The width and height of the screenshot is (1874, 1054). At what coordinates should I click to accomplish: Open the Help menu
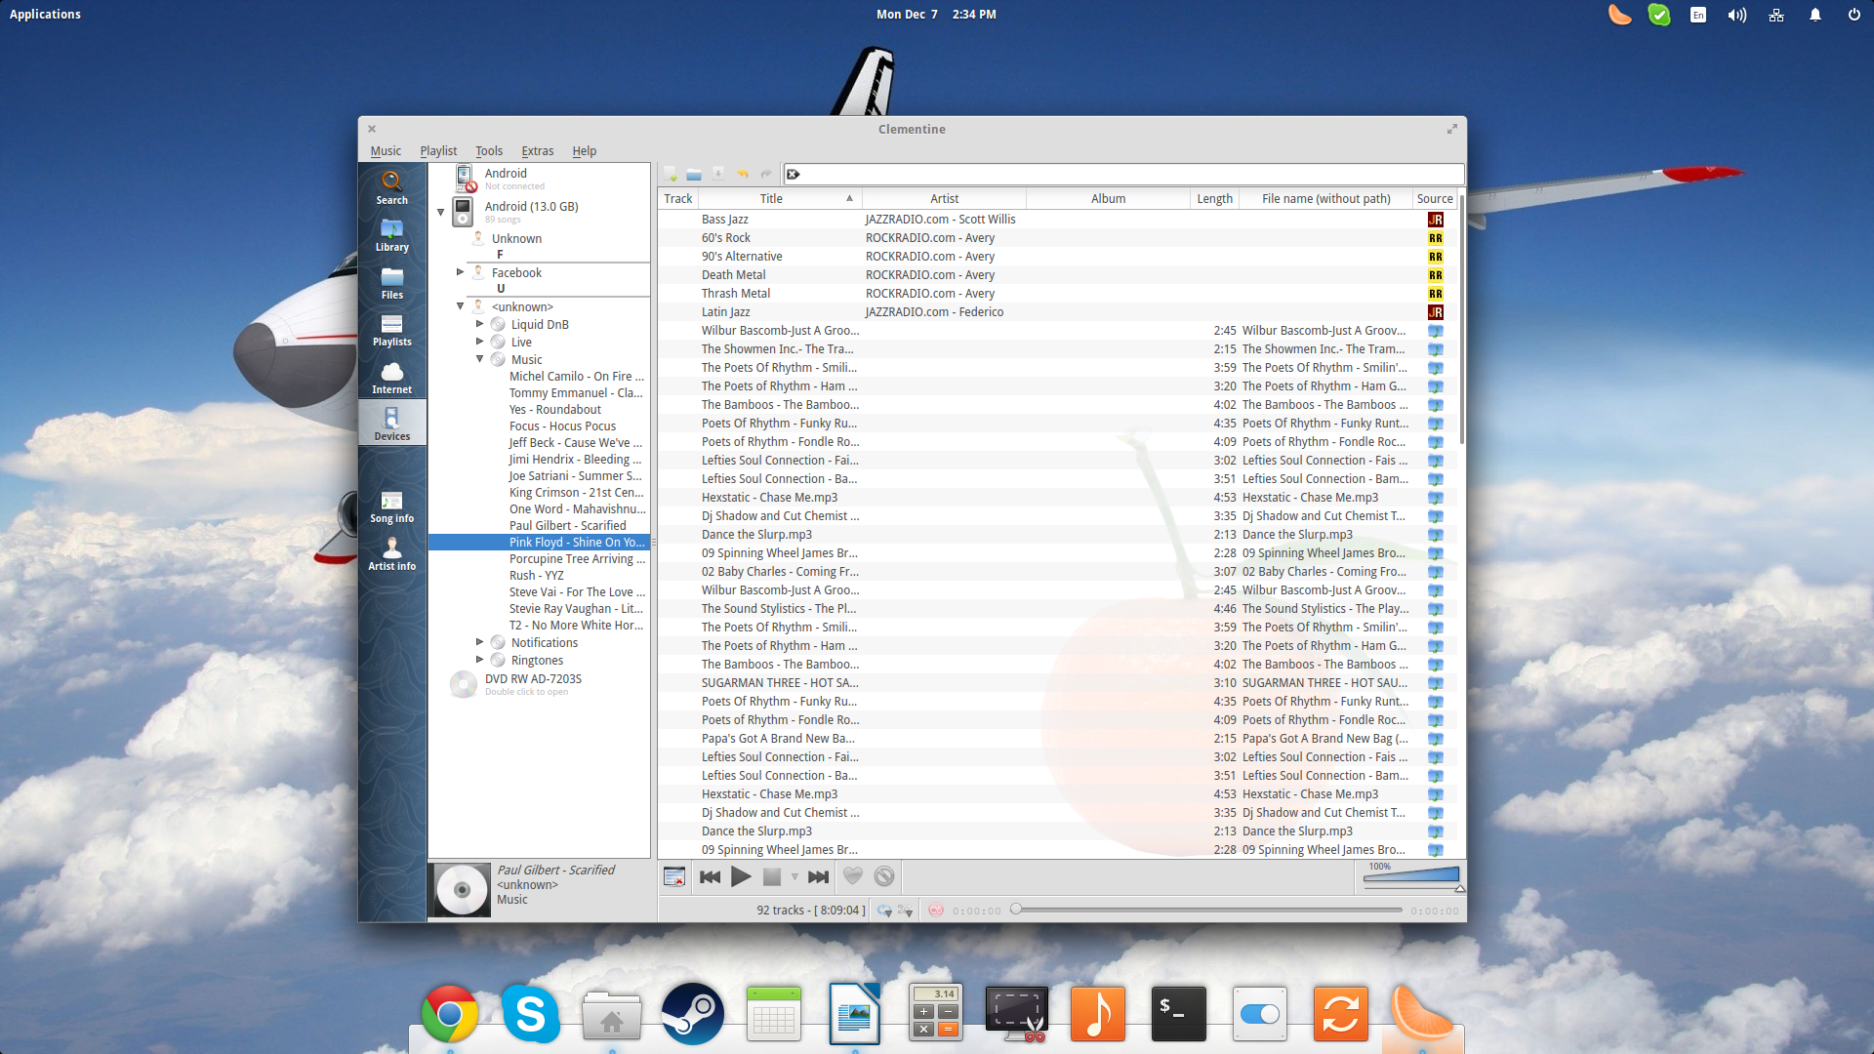[x=584, y=151]
